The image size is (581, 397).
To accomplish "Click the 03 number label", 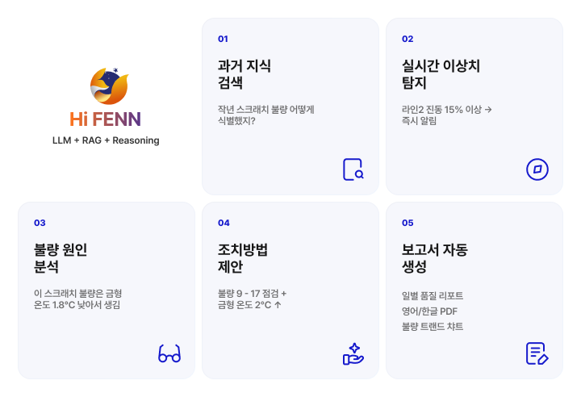I will pyautogui.click(x=40, y=223).
